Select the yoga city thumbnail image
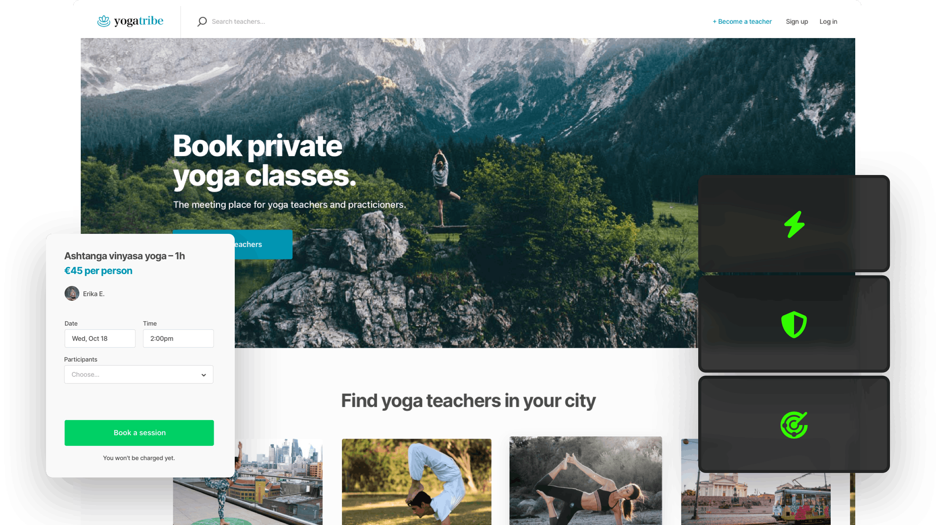Image resolution: width=936 pixels, height=525 pixels. [x=247, y=481]
